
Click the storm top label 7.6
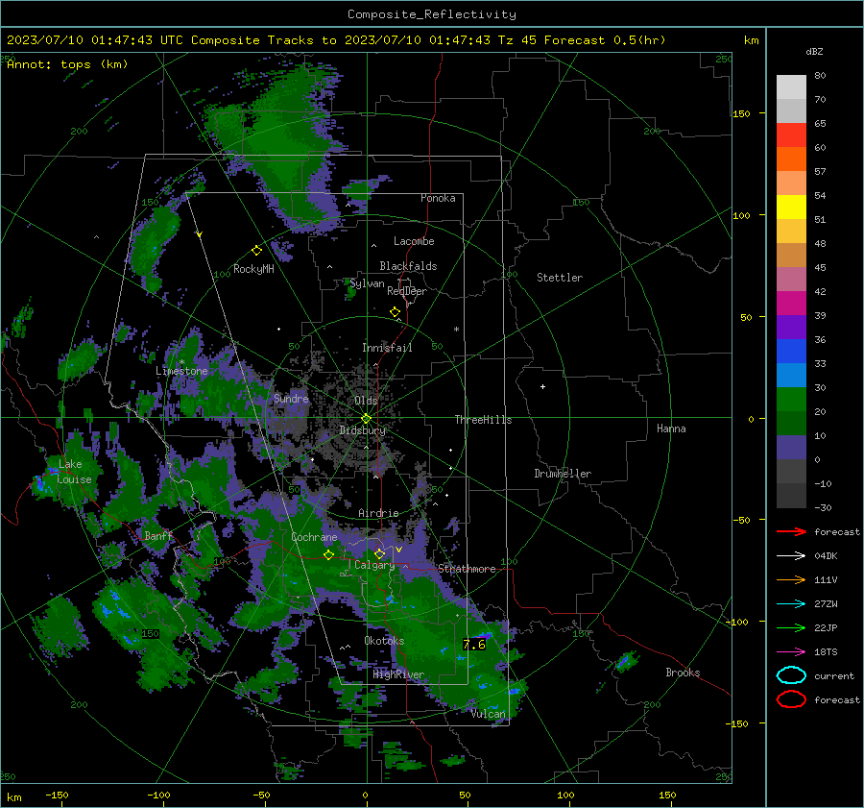(474, 645)
